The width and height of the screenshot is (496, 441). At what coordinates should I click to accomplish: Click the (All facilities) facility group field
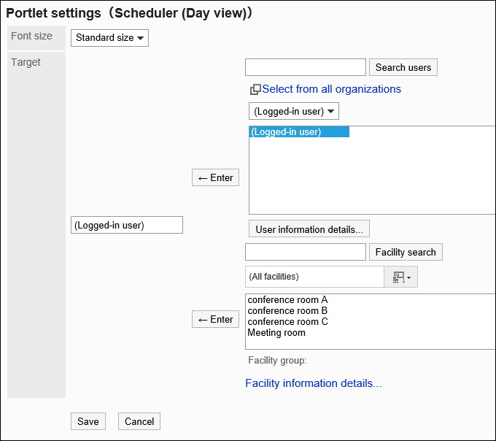pos(314,277)
